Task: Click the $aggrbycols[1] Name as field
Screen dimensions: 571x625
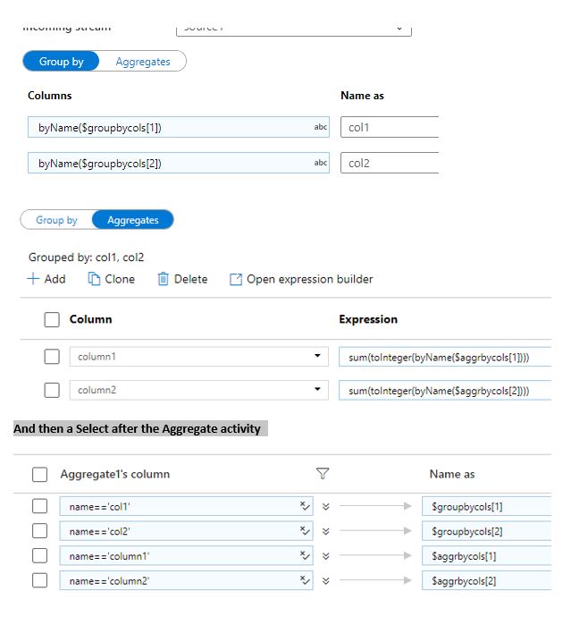Action: pos(486,555)
